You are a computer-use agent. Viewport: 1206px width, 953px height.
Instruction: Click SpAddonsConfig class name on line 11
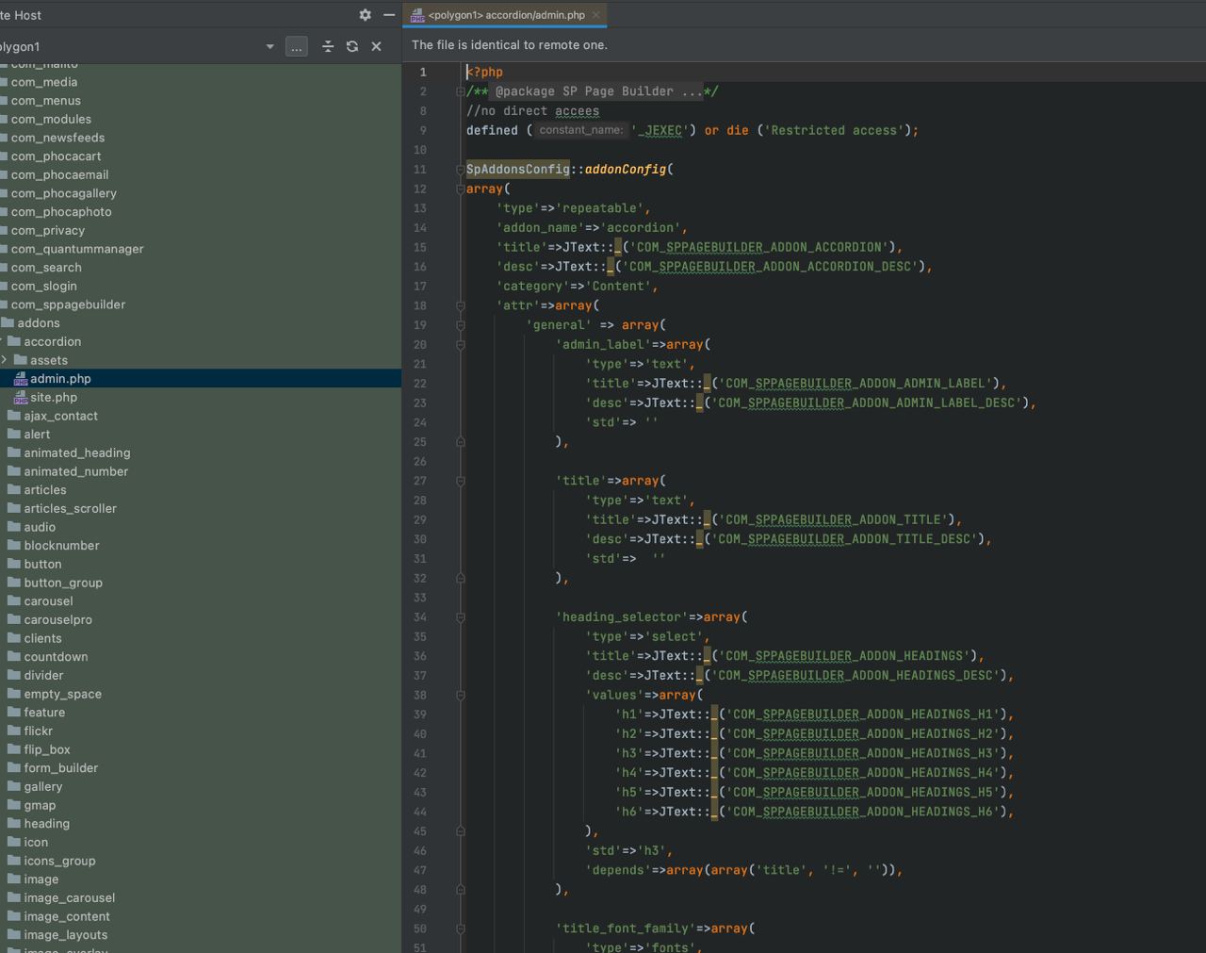point(517,170)
